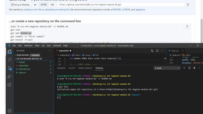Open the Go menu
203x114 pixels.
coord(43,46)
